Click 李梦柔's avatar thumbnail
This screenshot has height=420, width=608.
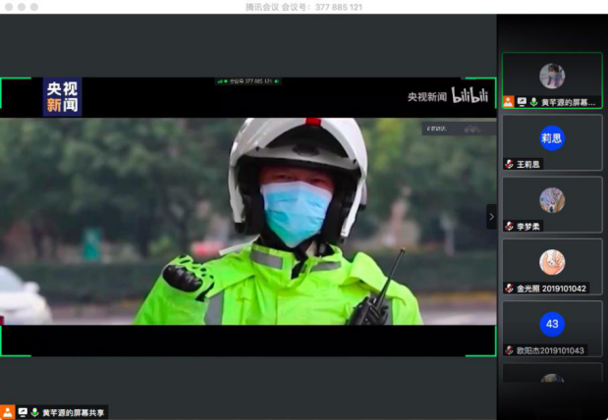pos(552,200)
